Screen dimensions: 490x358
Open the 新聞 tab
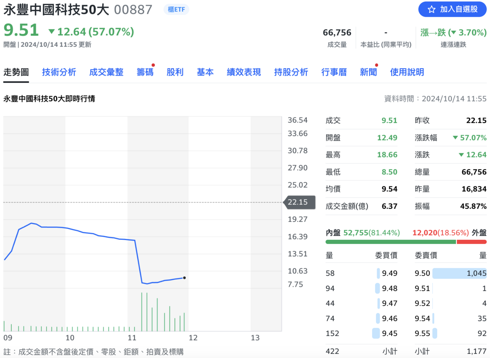(368, 72)
